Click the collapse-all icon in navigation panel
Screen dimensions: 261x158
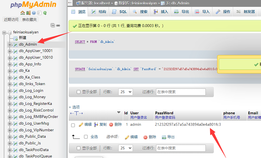[x=53, y=25]
